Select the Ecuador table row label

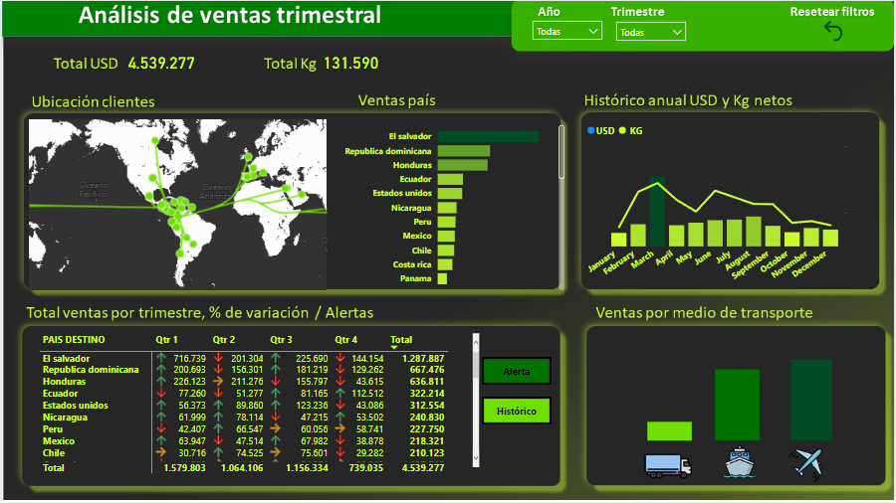(60, 394)
